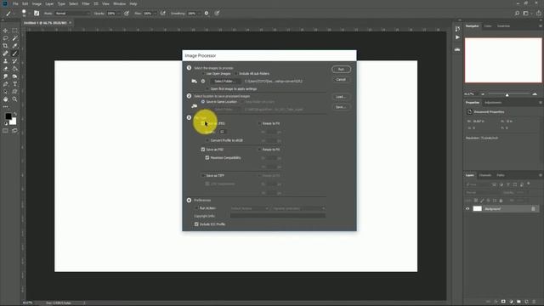Click the Load... button

tap(341, 97)
